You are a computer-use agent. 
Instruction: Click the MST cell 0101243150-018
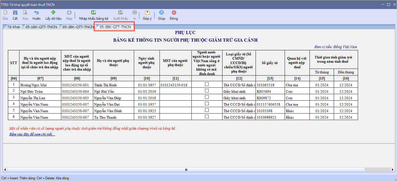(x=175, y=85)
